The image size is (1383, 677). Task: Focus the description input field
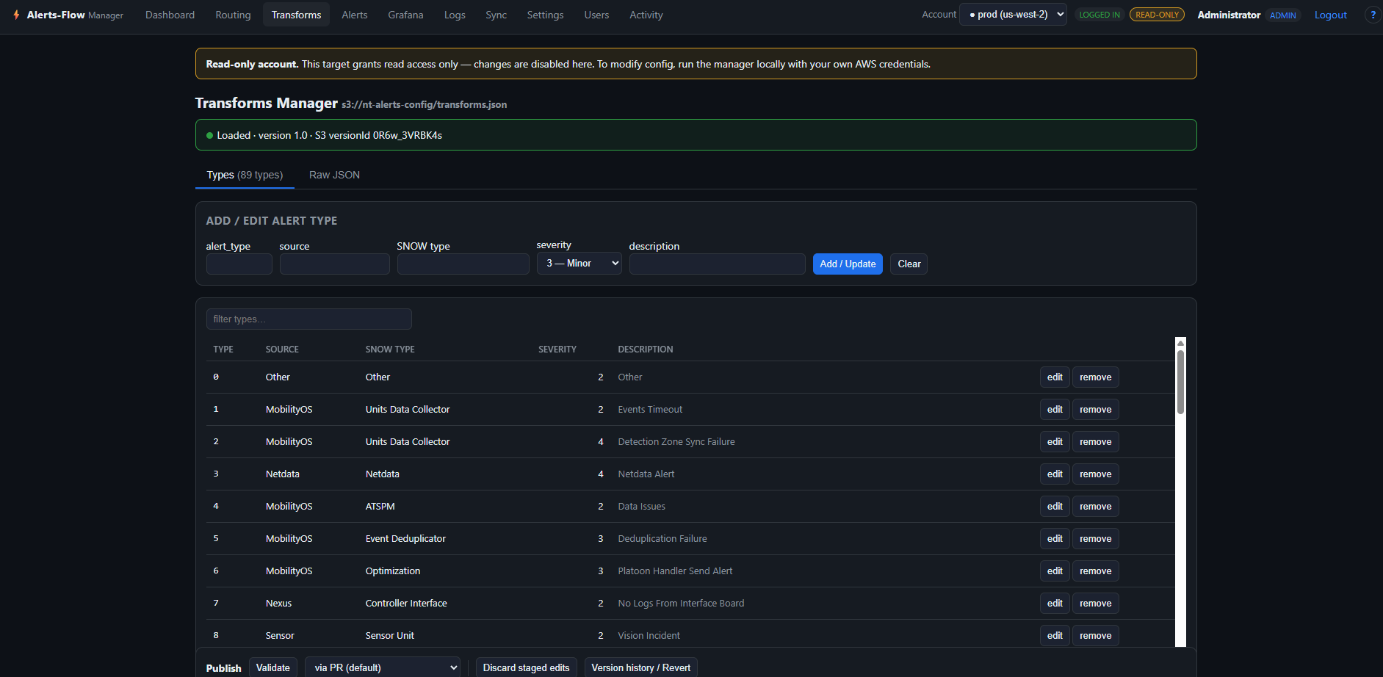pos(717,264)
